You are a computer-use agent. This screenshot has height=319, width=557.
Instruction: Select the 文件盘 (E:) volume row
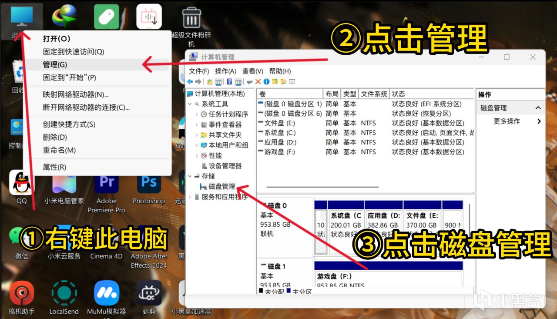pos(366,123)
